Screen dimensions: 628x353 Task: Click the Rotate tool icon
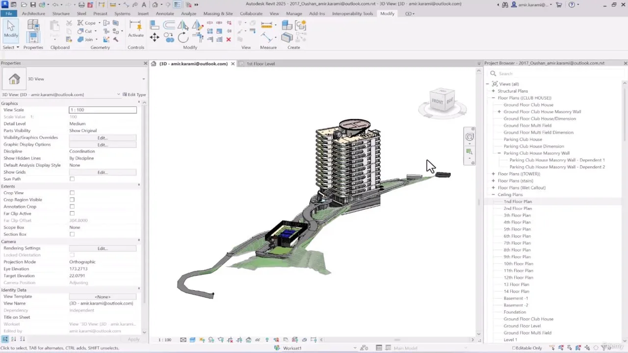[183, 38]
